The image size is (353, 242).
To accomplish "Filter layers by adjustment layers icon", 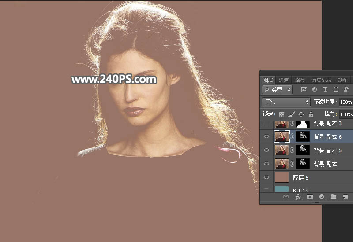I will (x=315, y=89).
